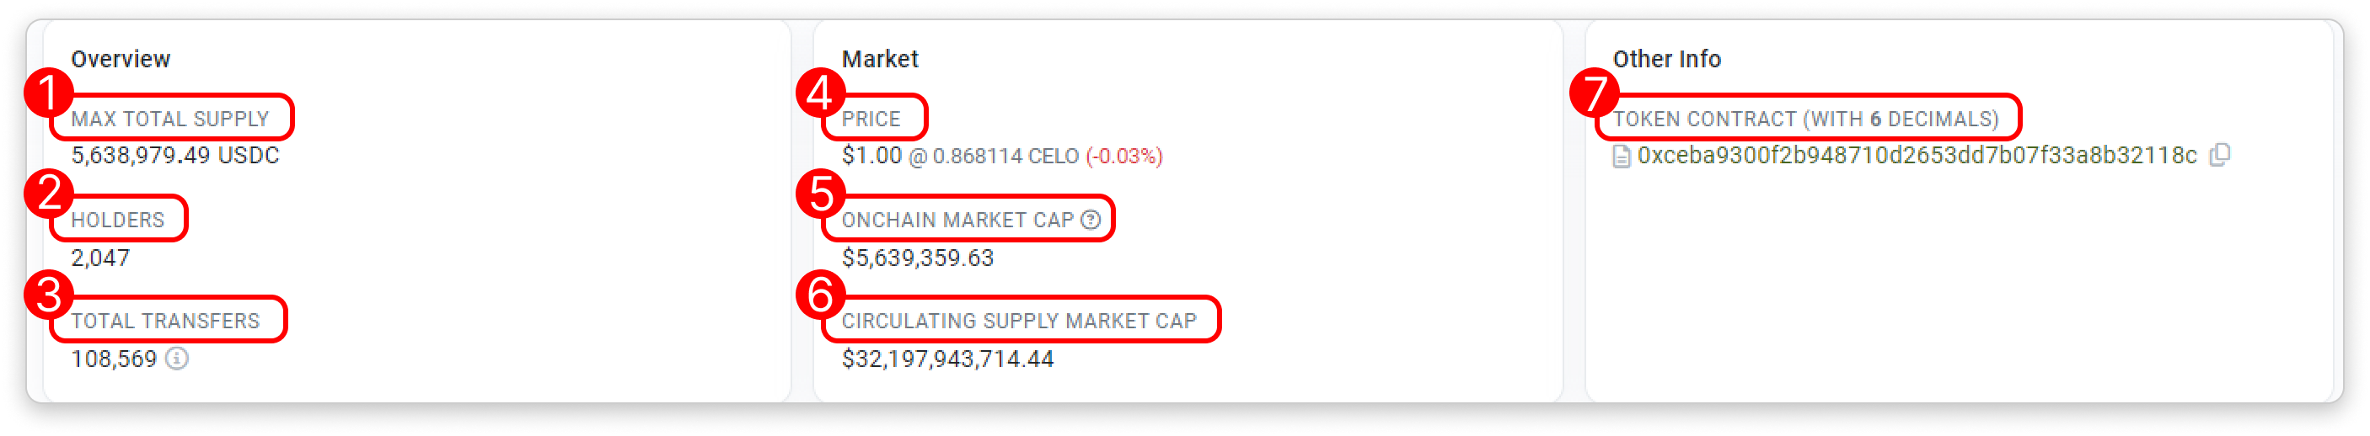Screen dimensions: 2370x436
Task: Click the red number 7 marker
Action: tap(1593, 93)
